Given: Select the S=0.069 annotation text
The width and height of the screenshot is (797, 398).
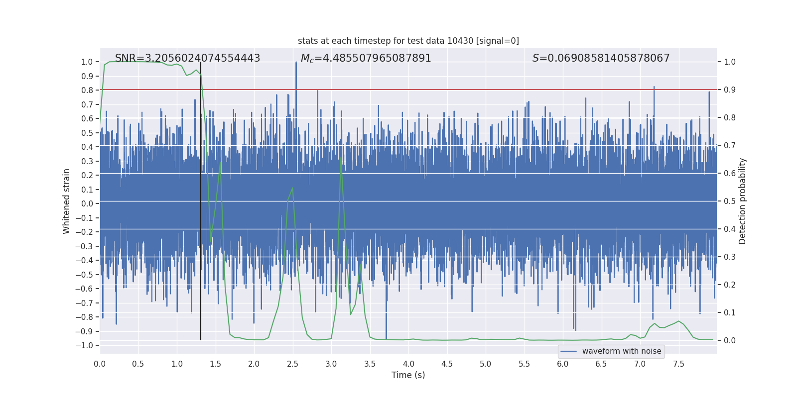Looking at the screenshot, I should tap(601, 58).
